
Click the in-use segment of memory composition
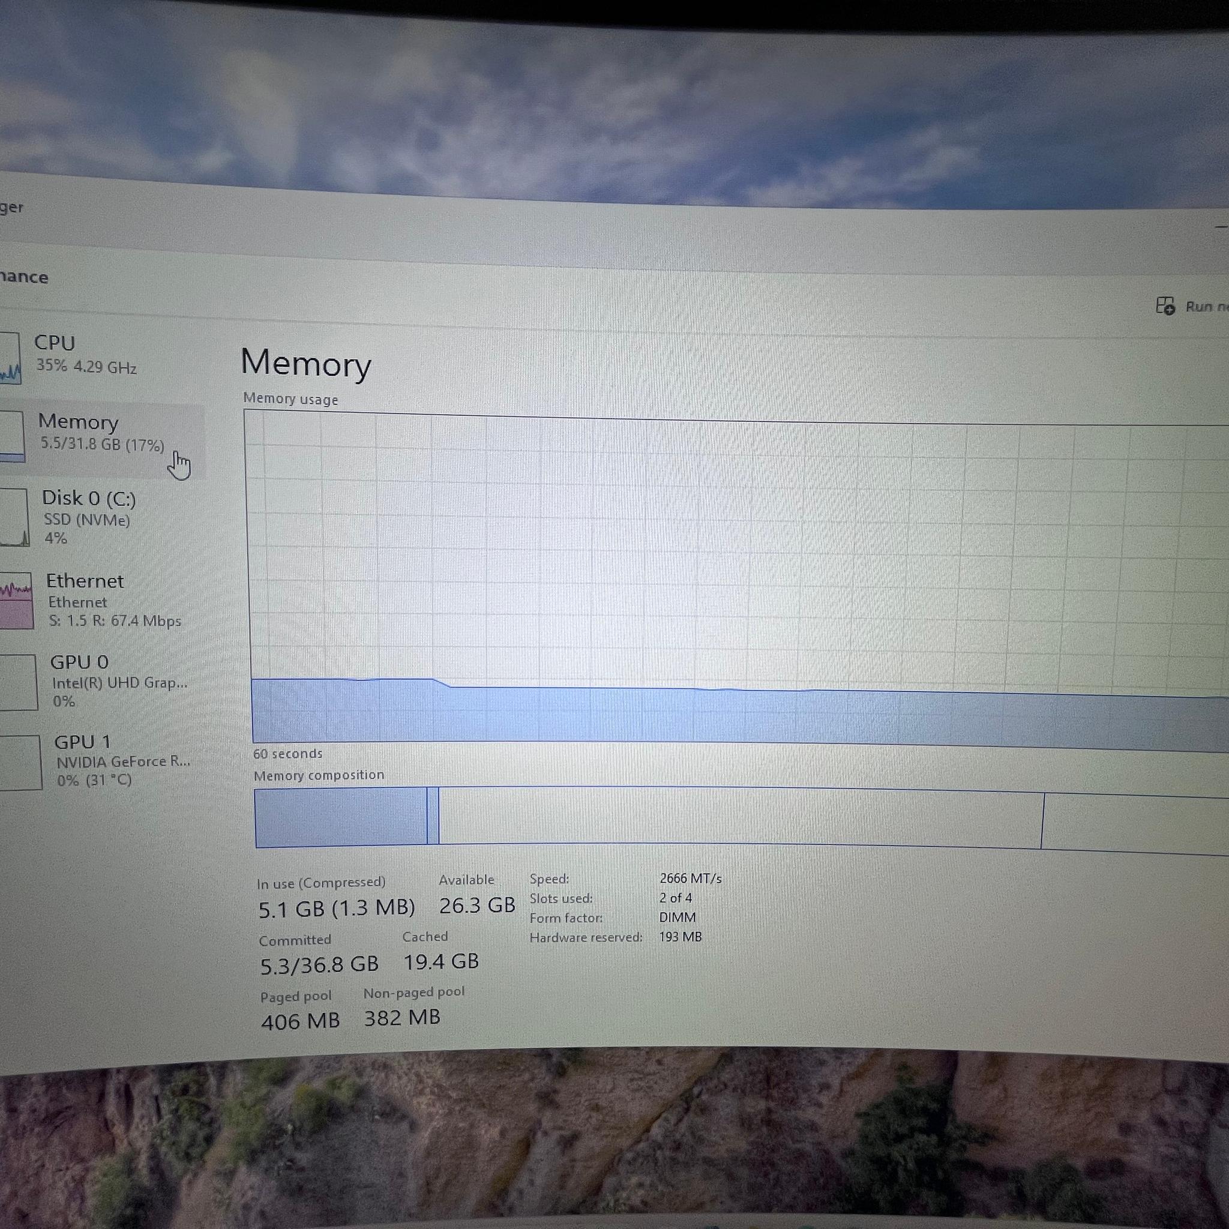coord(341,817)
